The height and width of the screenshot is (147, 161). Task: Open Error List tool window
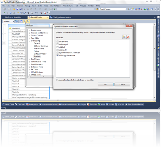pyautogui.click(x=92, y=104)
